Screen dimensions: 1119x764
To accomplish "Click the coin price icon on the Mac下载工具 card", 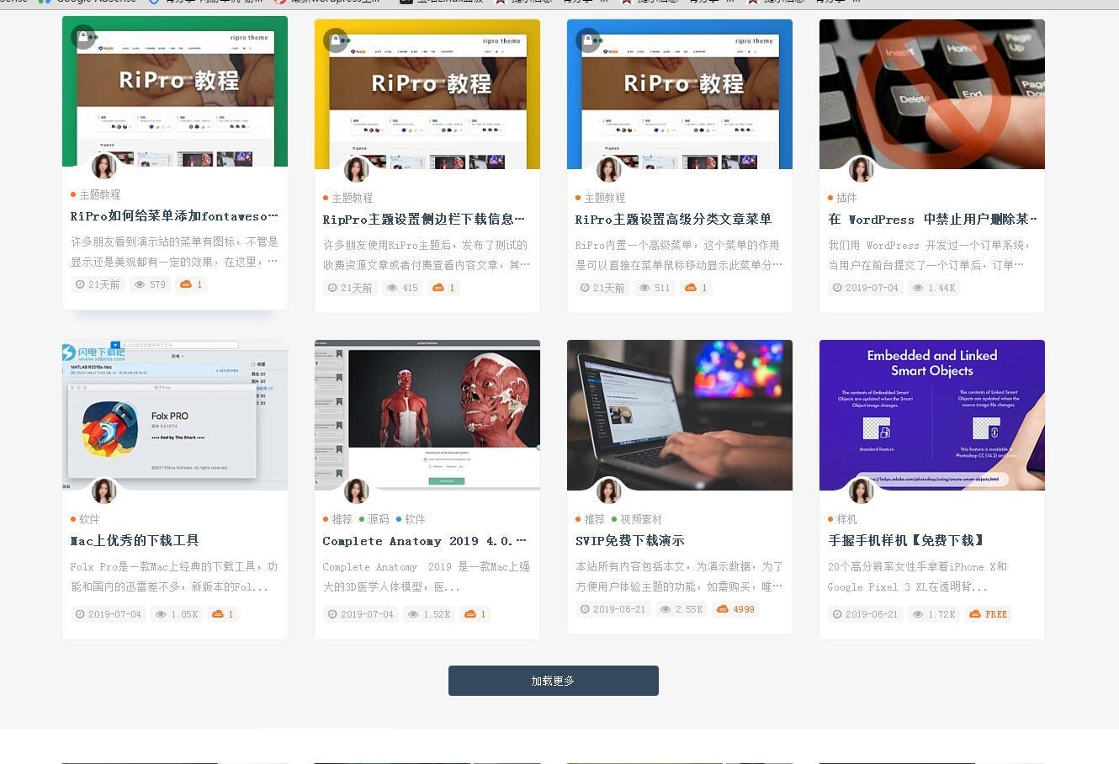I will pyautogui.click(x=218, y=614).
